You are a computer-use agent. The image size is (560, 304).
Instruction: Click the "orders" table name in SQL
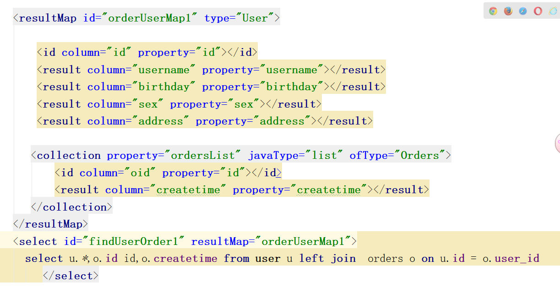[x=385, y=259]
